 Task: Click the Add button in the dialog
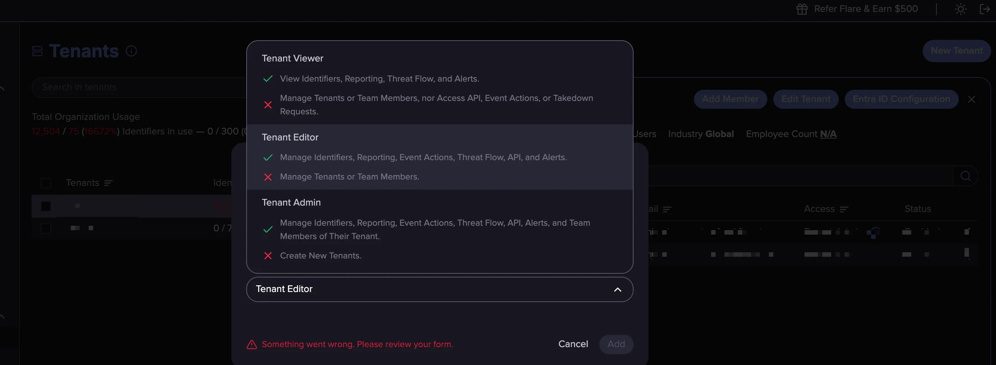616,344
